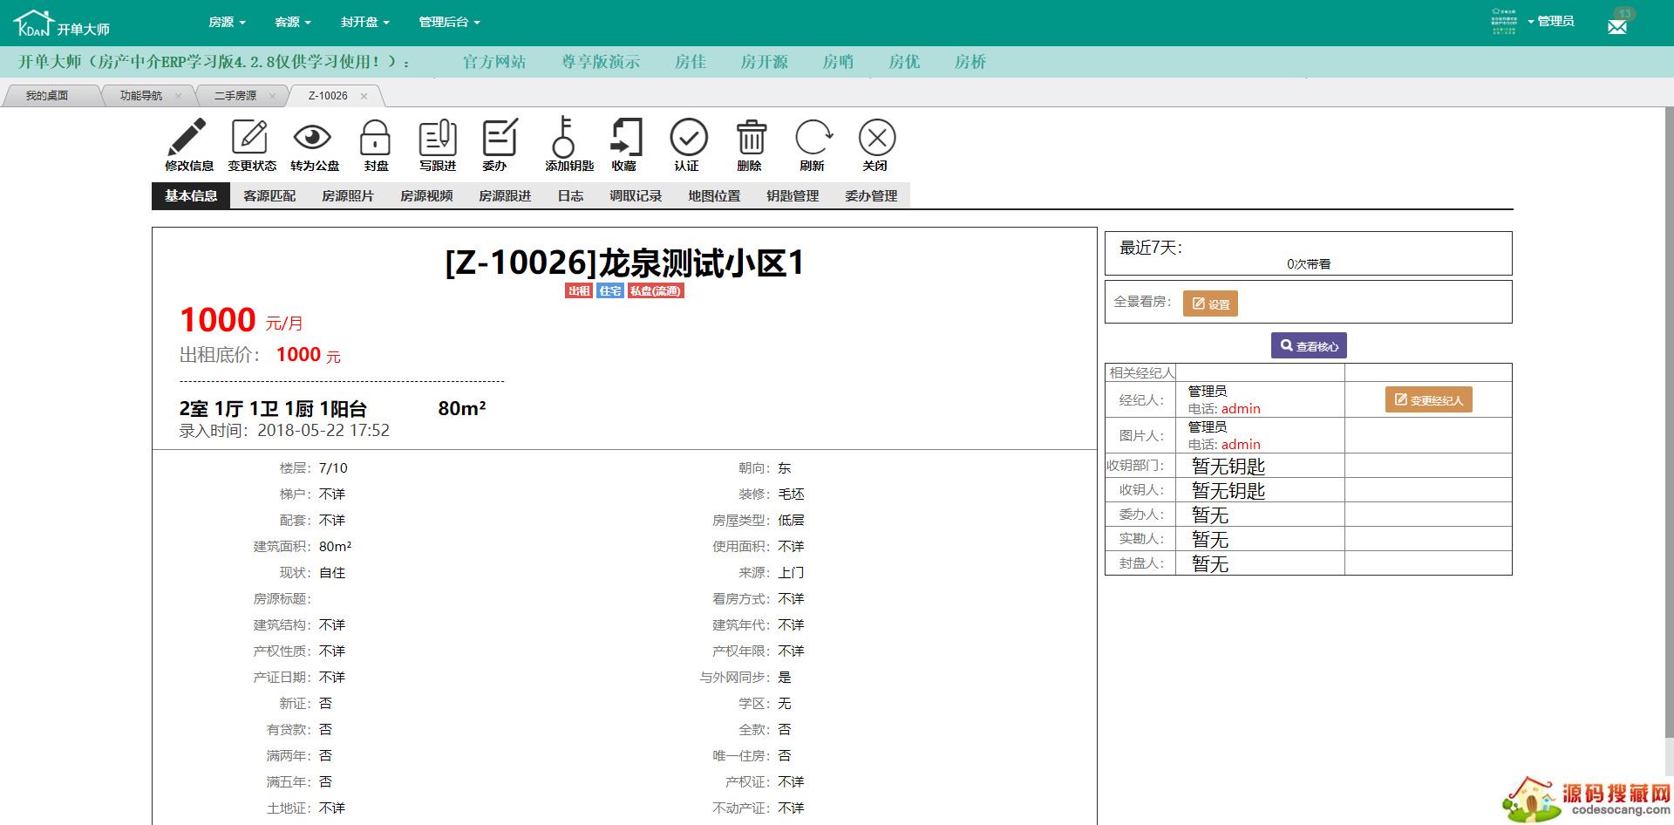Click the 封盘 lock icon

pos(376,139)
